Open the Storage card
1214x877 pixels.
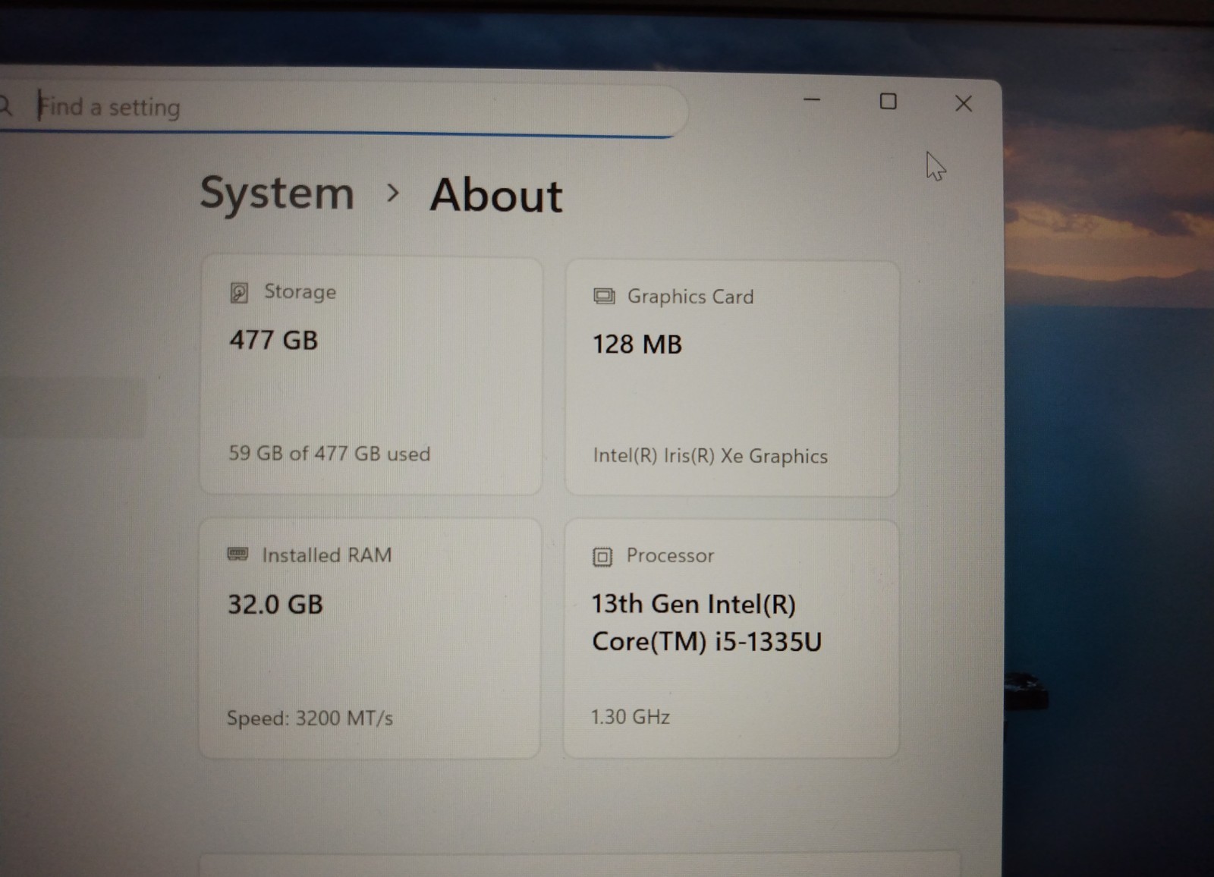click(x=371, y=376)
